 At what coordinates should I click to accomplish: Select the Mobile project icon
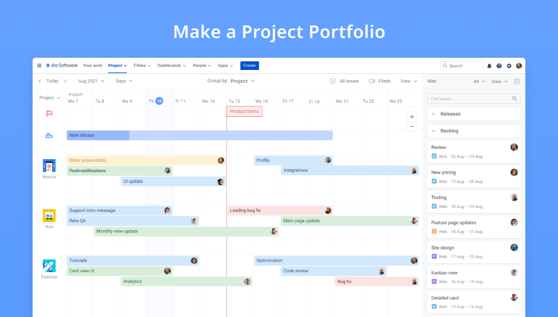[49, 166]
